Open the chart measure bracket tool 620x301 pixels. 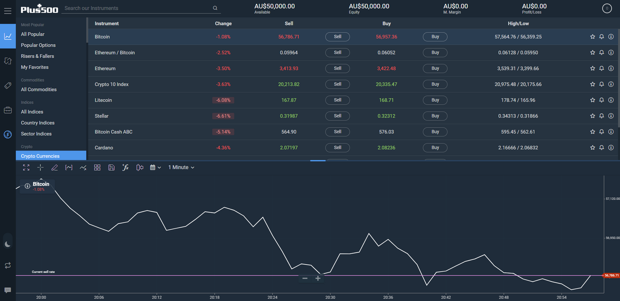pos(69,168)
